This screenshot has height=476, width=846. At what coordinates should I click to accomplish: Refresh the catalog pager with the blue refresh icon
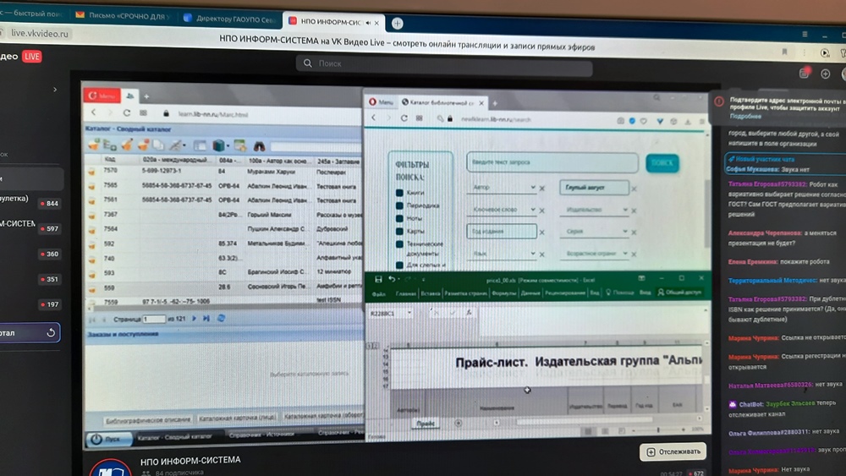click(221, 319)
